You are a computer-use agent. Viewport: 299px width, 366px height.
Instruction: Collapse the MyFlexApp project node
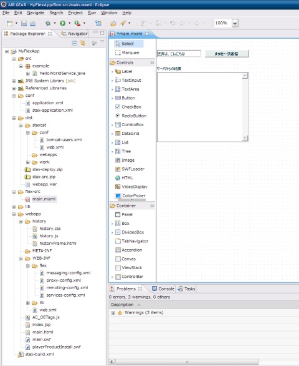tap(7, 51)
